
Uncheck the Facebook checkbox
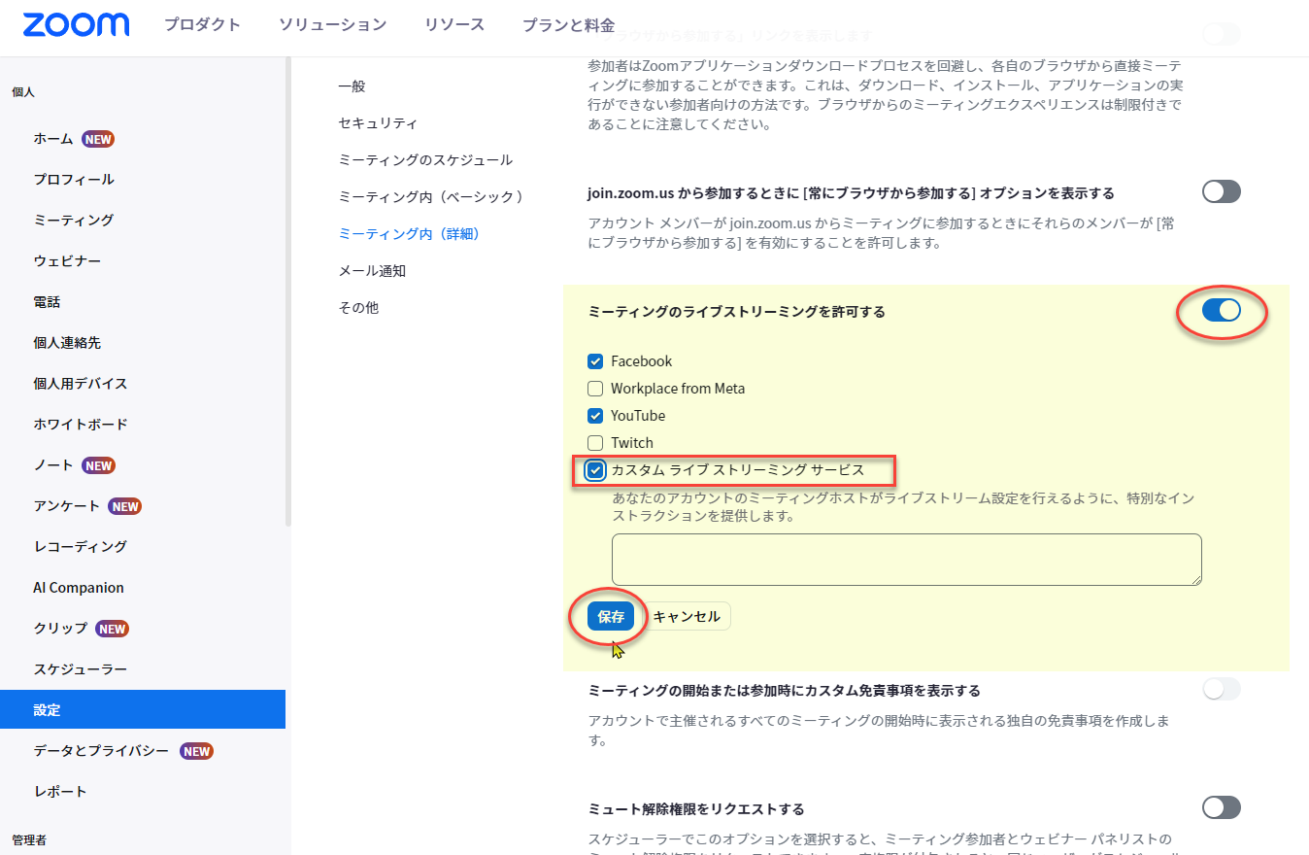pos(595,361)
